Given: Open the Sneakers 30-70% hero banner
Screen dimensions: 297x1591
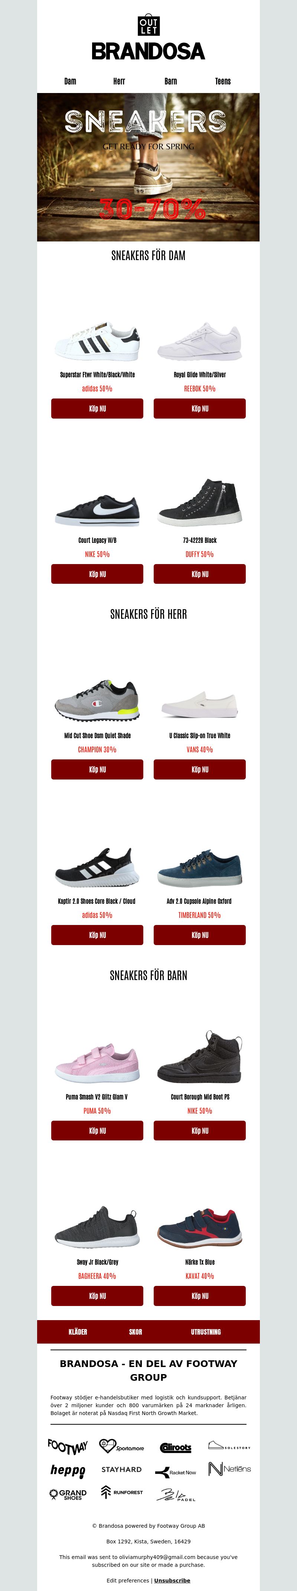Looking at the screenshot, I should click(148, 167).
